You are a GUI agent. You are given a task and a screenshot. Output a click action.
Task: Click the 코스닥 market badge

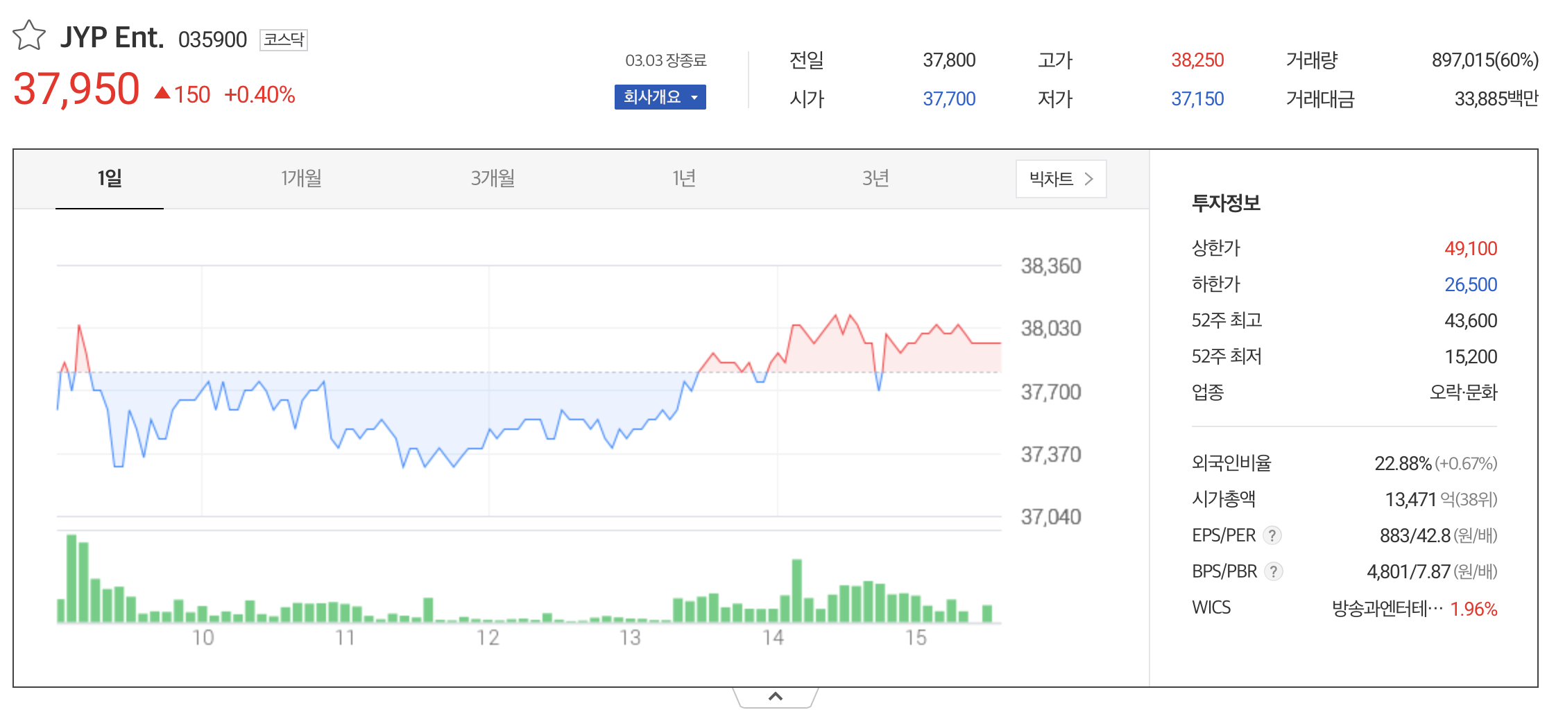coord(284,40)
